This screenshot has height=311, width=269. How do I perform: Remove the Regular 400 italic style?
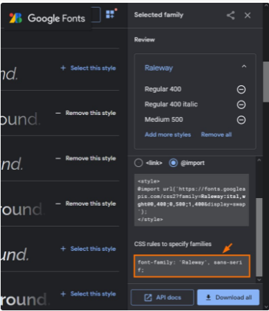[x=241, y=105]
